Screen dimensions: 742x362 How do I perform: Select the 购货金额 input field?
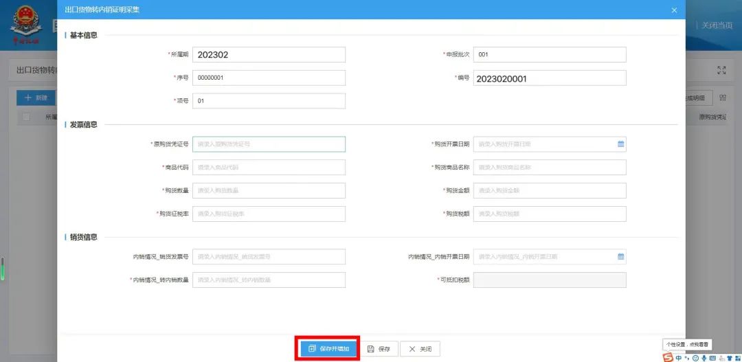pos(550,190)
